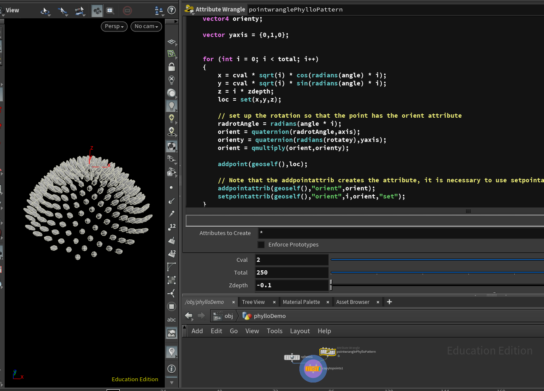The height and width of the screenshot is (391, 544).
Task: Click the Total value input field
Action: pyautogui.click(x=291, y=272)
